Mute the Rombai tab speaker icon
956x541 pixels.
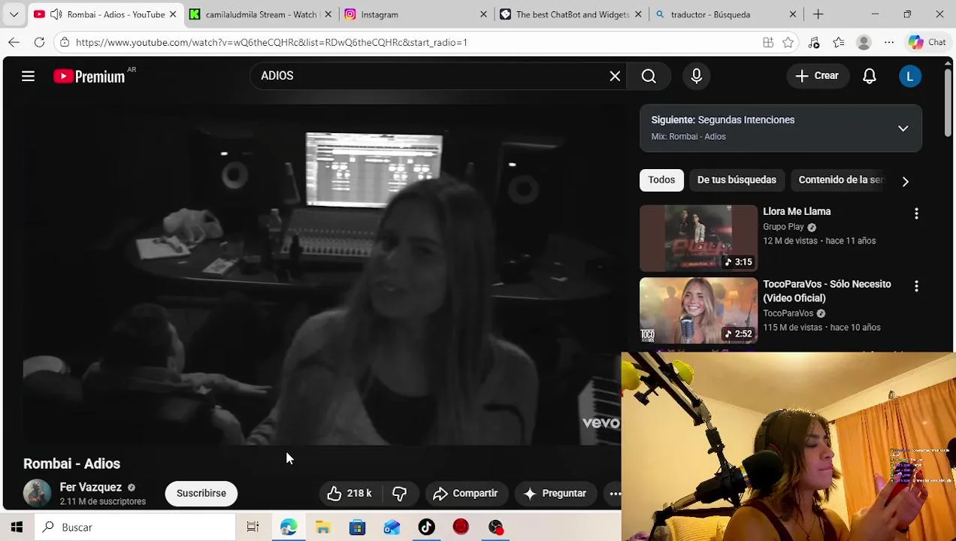(x=56, y=14)
